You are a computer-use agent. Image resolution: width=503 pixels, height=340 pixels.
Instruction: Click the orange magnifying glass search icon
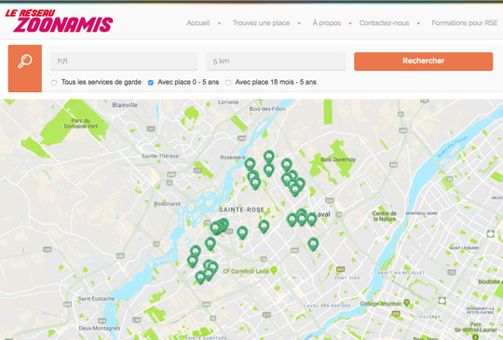tap(25, 68)
